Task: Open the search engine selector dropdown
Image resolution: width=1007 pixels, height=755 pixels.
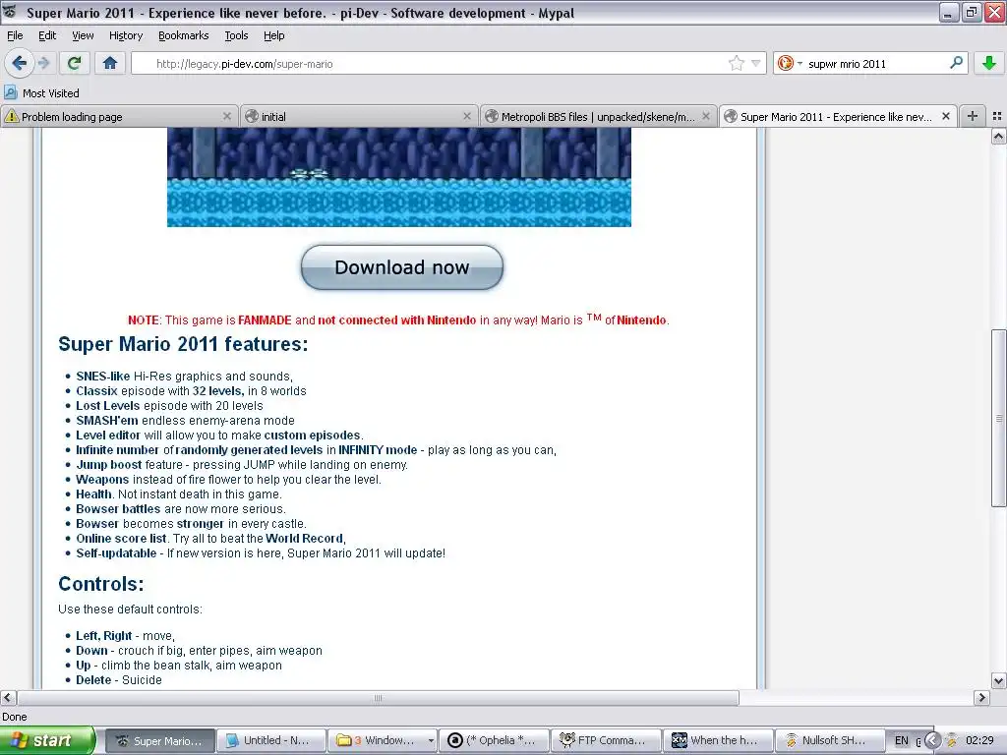Action: (x=790, y=63)
